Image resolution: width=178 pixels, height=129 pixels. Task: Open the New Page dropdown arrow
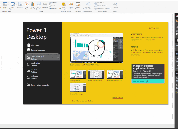point(29,9)
